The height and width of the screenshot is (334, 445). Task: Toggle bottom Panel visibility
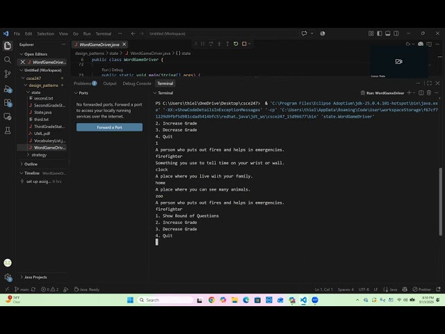point(388,33)
